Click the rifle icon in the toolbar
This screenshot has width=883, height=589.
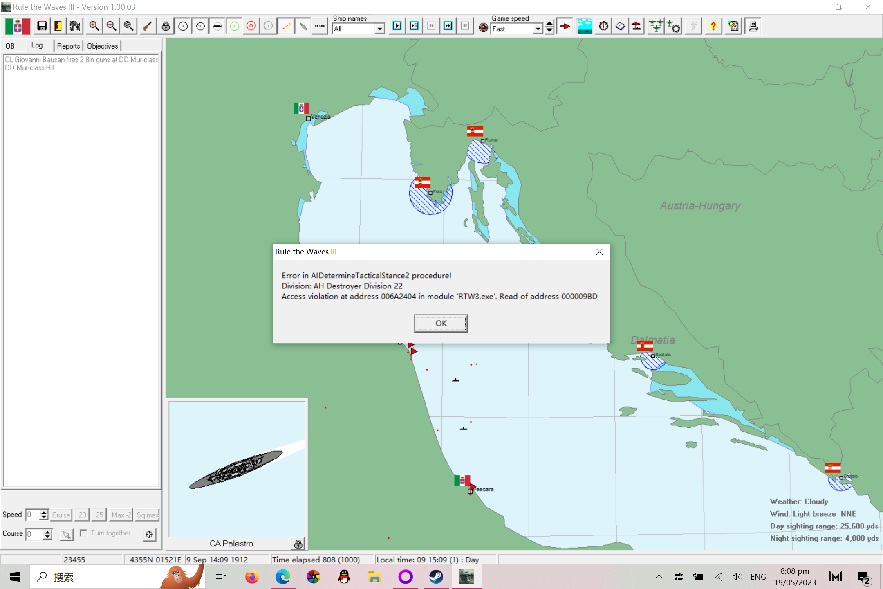(x=147, y=27)
